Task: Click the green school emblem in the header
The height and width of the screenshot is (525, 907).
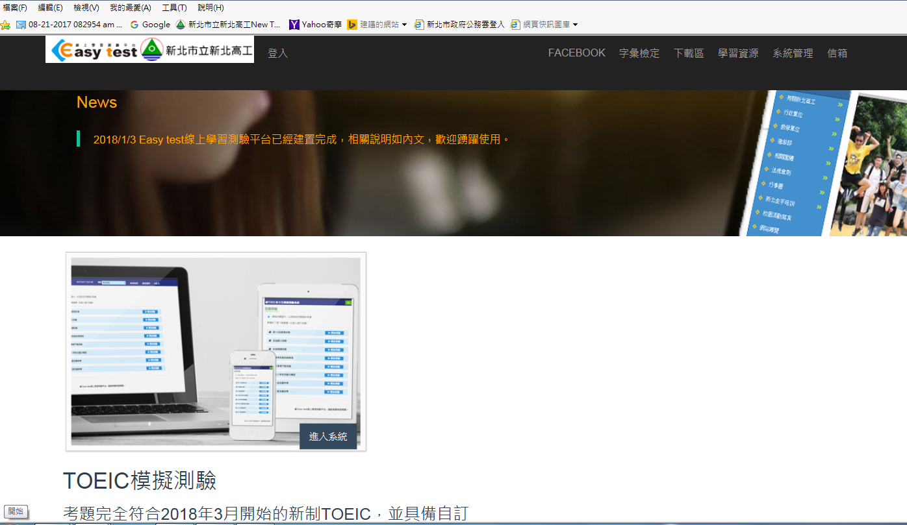Action: [151, 49]
